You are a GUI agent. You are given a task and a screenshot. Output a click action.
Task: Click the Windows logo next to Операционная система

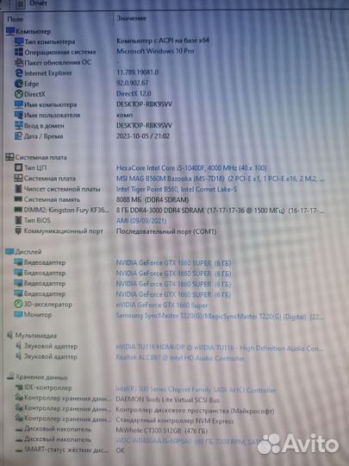click(x=19, y=52)
